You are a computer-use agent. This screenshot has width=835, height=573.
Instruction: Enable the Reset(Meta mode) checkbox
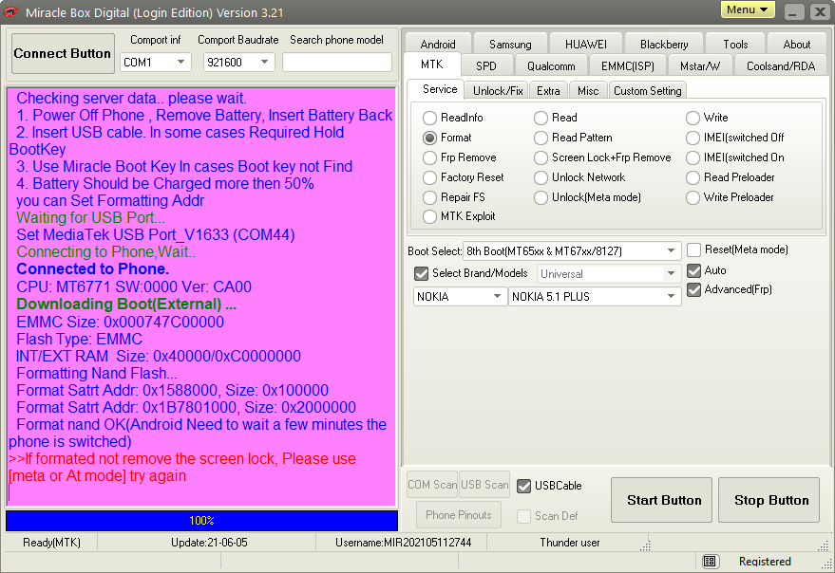tap(693, 250)
